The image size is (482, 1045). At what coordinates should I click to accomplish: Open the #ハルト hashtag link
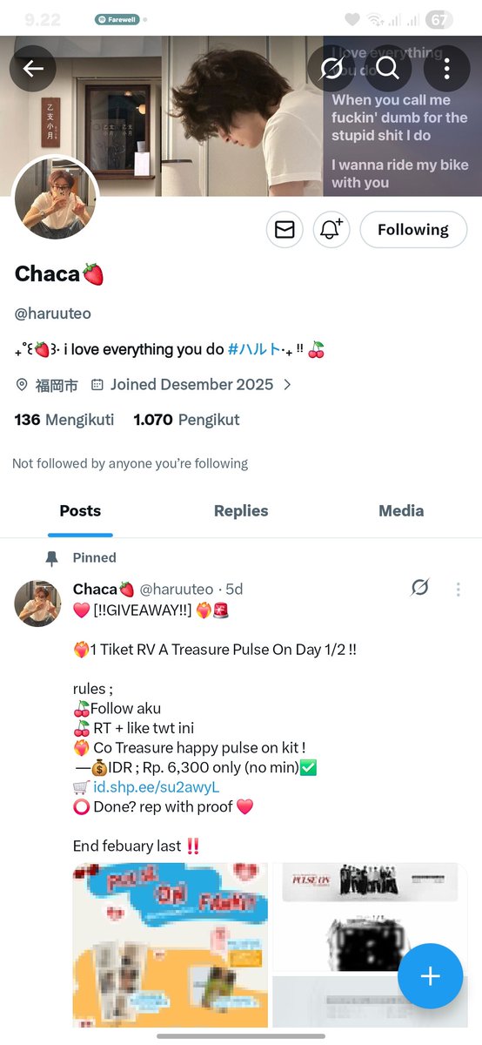tap(254, 349)
